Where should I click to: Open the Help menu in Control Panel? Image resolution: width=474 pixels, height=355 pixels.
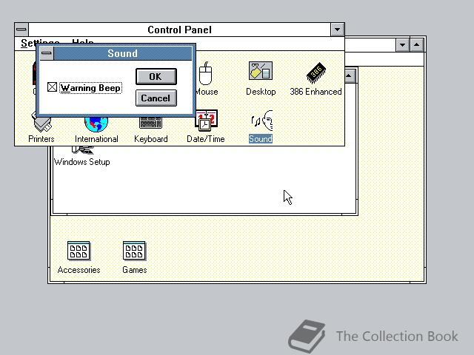(83, 42)
